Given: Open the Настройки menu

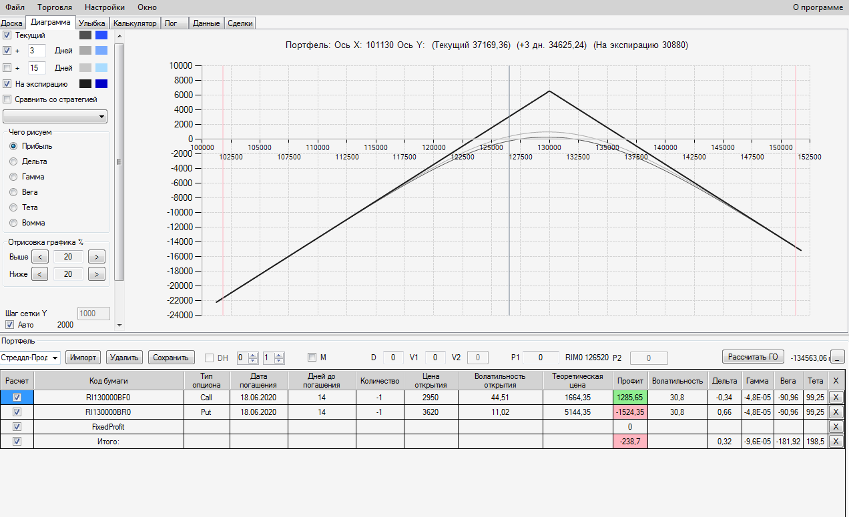Looking at the screenshot, I should coord(104,7).
